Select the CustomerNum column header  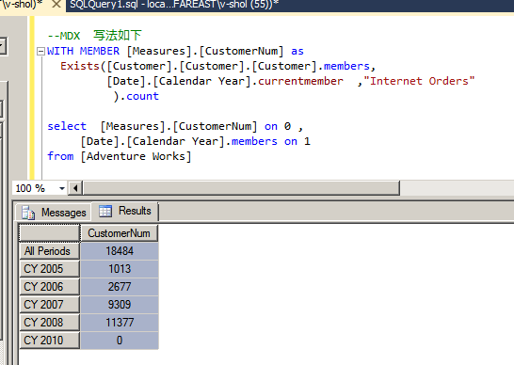[x=119, y=233]
